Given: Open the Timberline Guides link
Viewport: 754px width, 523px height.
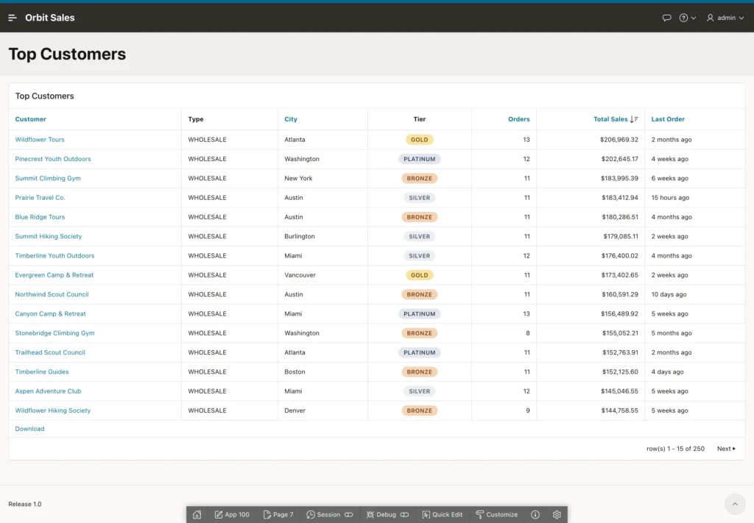Looking at the screenshot, I should [42, 371].
